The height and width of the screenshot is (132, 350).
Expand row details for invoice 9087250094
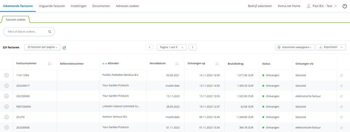6,107
